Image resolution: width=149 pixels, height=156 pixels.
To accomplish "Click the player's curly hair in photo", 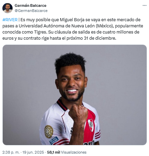I will coord(70,63).
